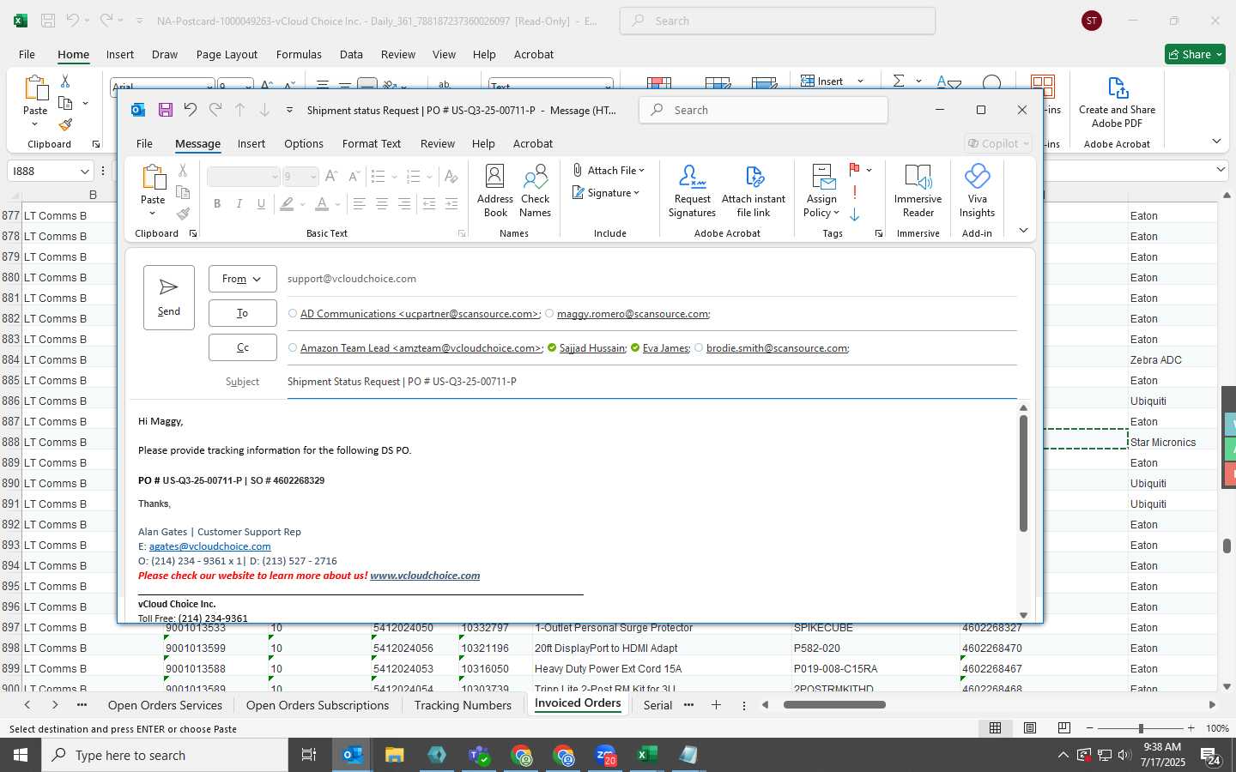The height and width of the screenshot is (772, 1236).
Task: Click Excel's Normal view status bar icon
Action: pos(996,727)
